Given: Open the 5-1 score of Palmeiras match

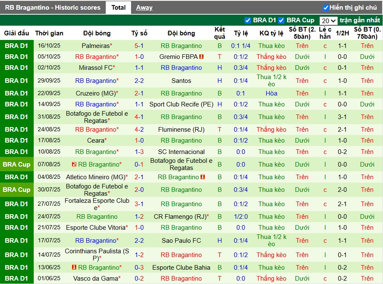Looking at the screenshot, I should (139, 46).
